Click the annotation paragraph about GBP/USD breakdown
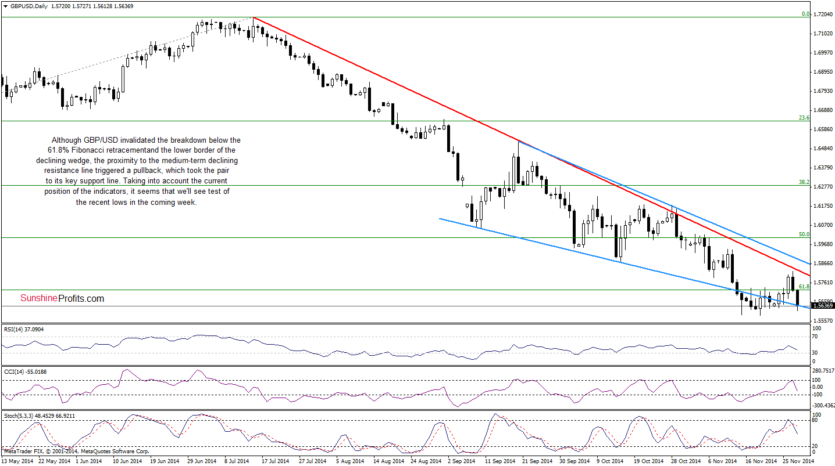The width and height of the screenshot is (835, 466). click(x=138, y=171)
